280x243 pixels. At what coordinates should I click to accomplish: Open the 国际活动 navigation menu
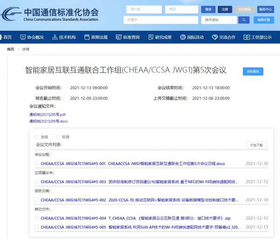pos(192,37)
